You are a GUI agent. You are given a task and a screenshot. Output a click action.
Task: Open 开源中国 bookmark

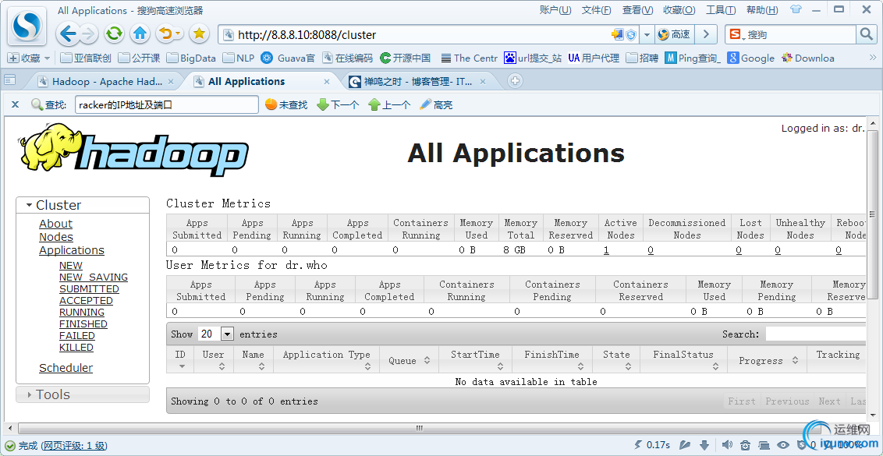406,58
